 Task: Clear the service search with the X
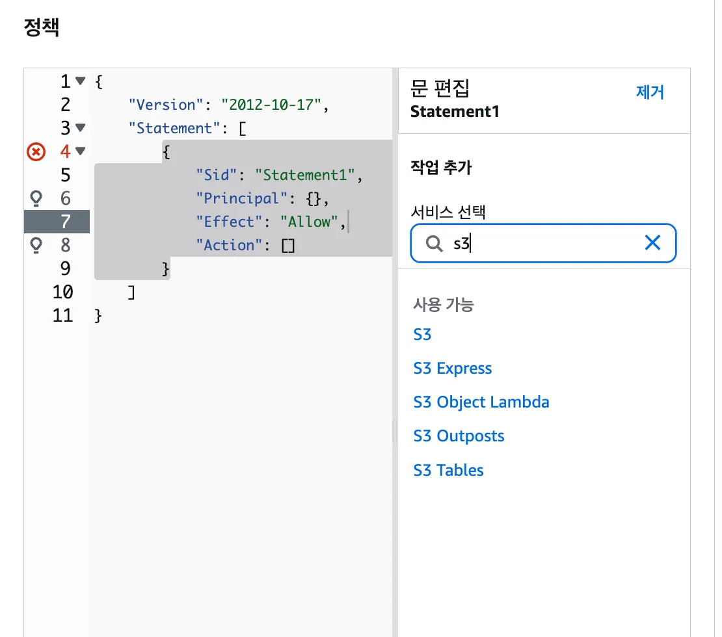[x=652, y=242]
